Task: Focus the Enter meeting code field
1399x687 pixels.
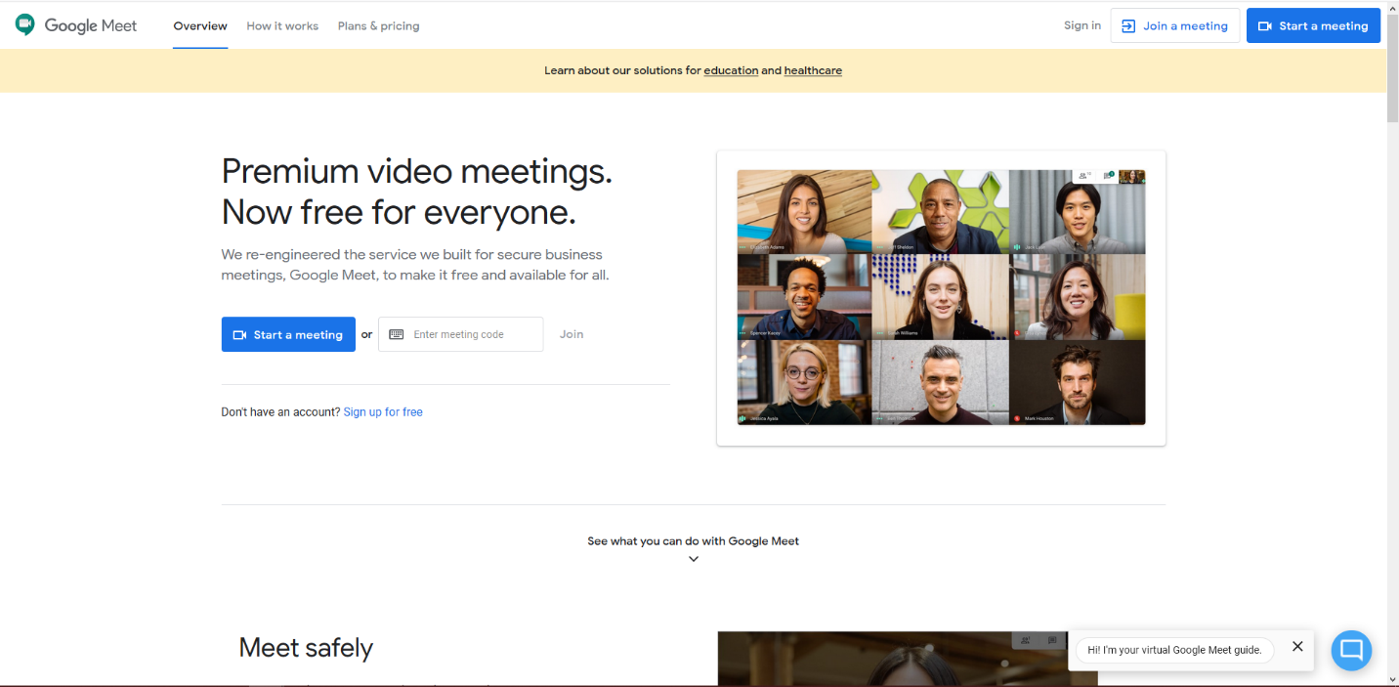Action: 461,334
